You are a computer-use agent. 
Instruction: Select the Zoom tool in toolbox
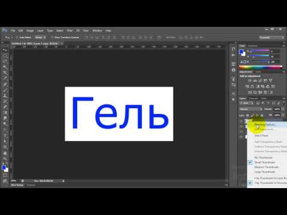coord(5,159)
